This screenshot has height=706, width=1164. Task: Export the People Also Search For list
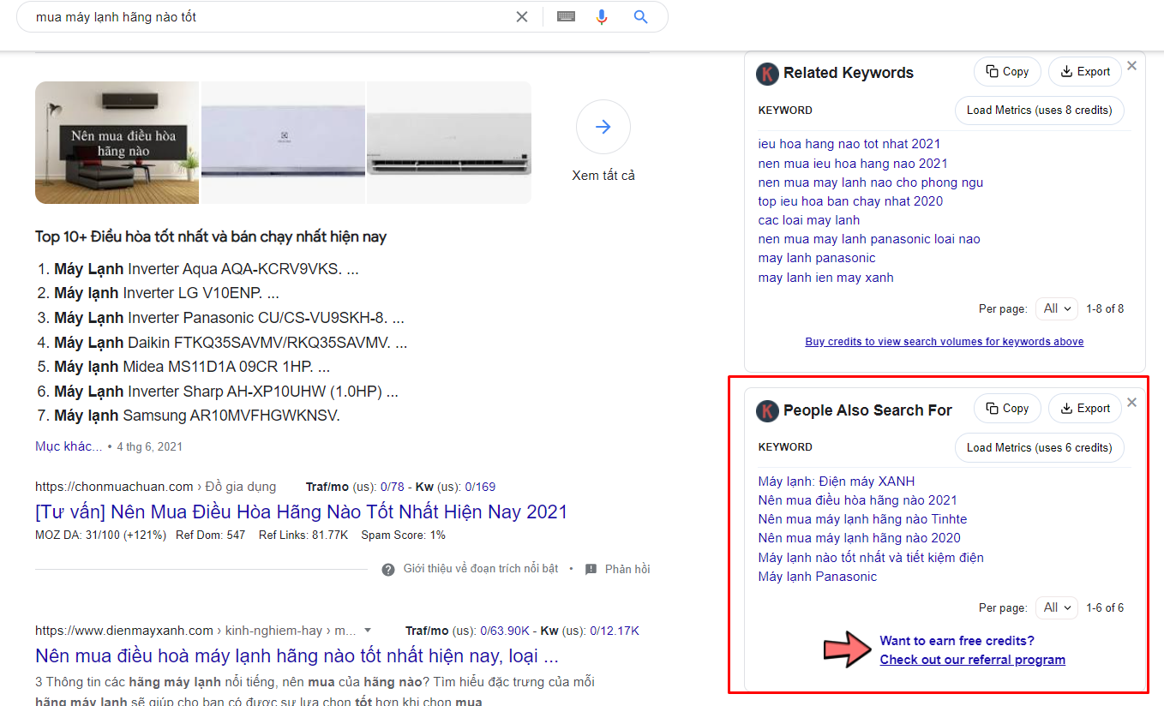1085,409
